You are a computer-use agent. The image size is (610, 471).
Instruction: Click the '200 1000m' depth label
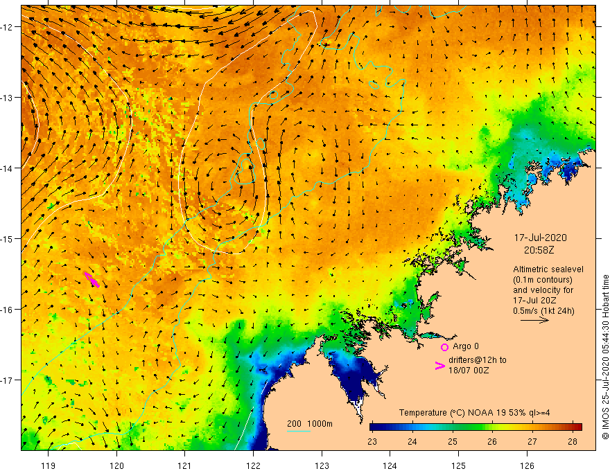(310, 424)
